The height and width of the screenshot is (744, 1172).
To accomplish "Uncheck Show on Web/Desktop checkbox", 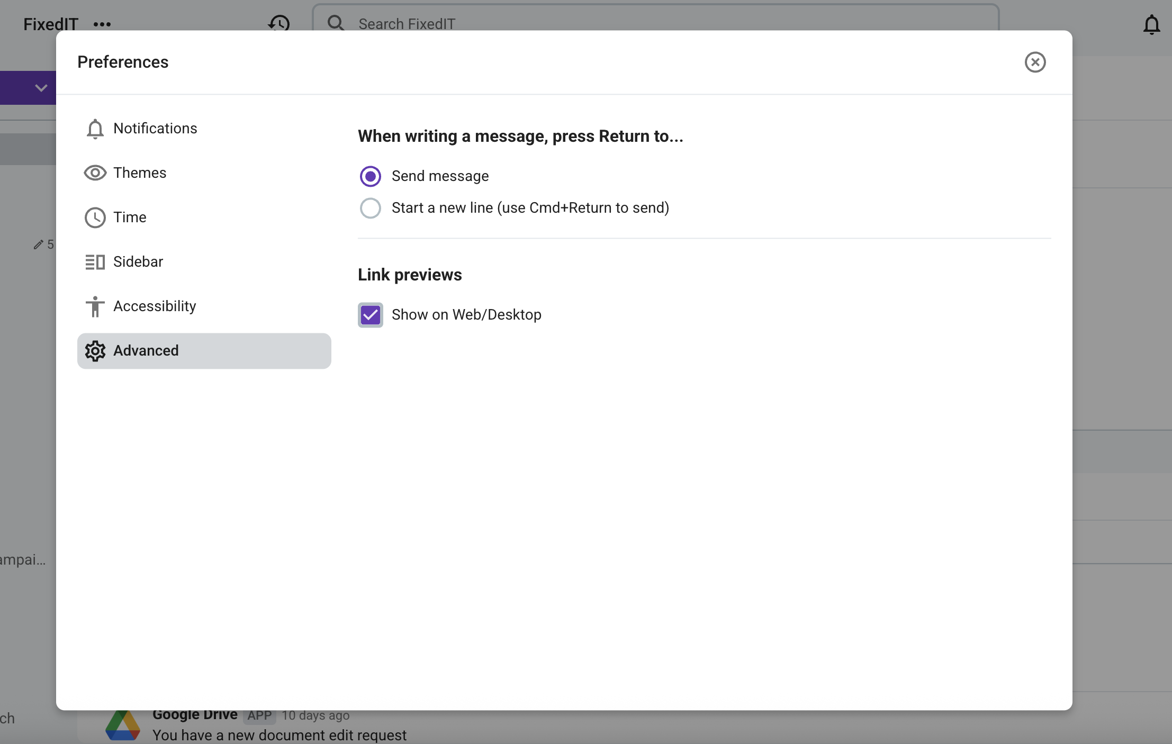I will [x=370, y=315].
